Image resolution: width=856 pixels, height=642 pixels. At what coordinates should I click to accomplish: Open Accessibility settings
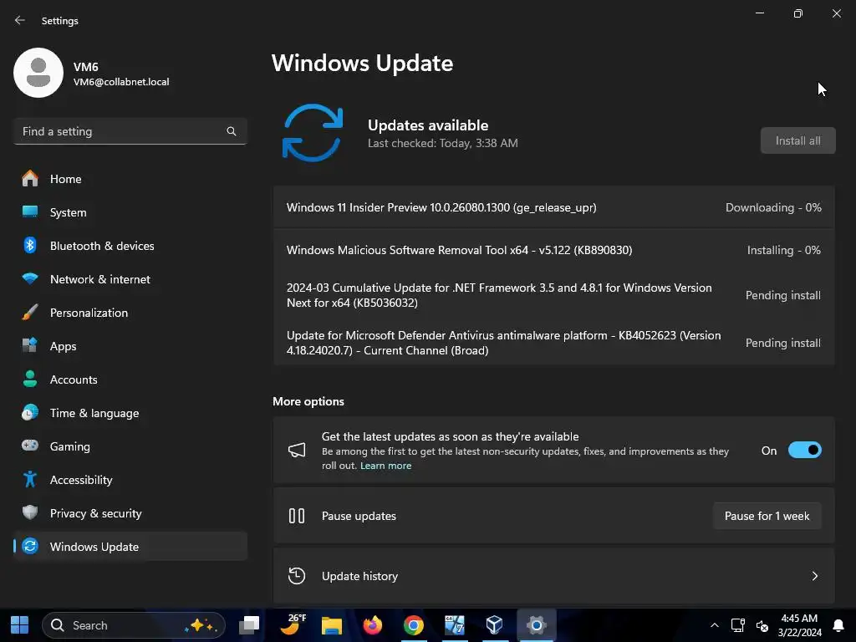coord(130,479)
